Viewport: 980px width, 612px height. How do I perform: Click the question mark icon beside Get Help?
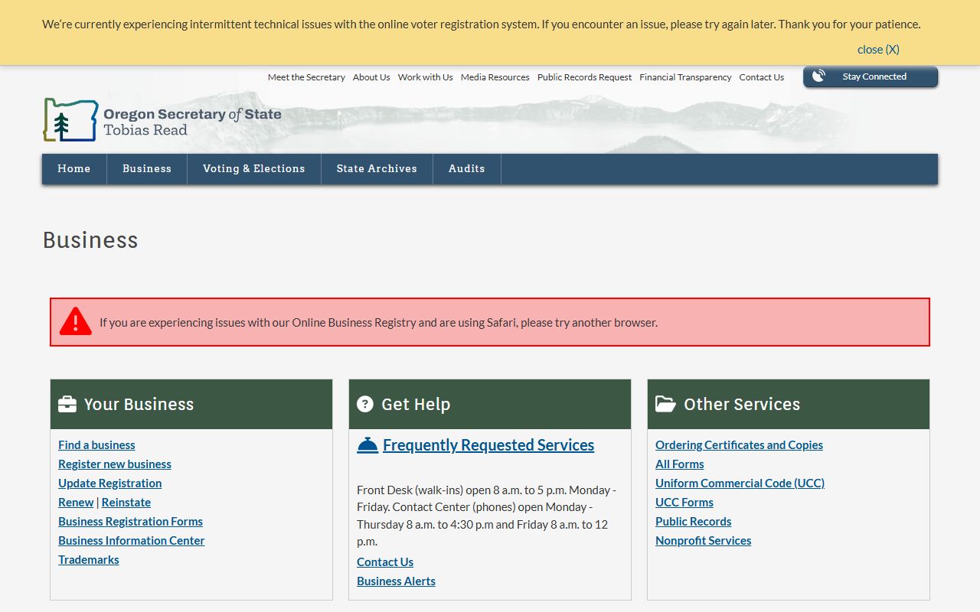[x=365, y=404]
